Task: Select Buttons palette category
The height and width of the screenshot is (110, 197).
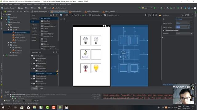Action: pyautogui.click(x=34, y=25)
